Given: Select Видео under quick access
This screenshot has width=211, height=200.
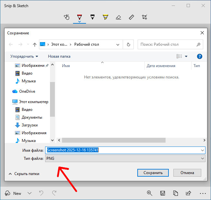Looking at the screenshot, I should (x=24, y=73).
